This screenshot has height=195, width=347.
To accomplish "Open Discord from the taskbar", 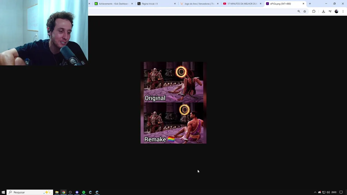I will [x=77, y=192].
